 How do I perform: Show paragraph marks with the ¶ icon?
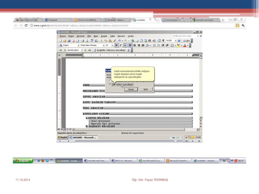163,41
